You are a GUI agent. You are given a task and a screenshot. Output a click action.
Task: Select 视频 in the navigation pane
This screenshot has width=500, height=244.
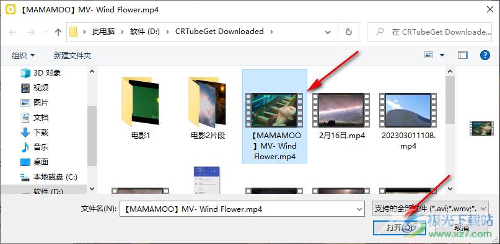click(x=35, y=87)
